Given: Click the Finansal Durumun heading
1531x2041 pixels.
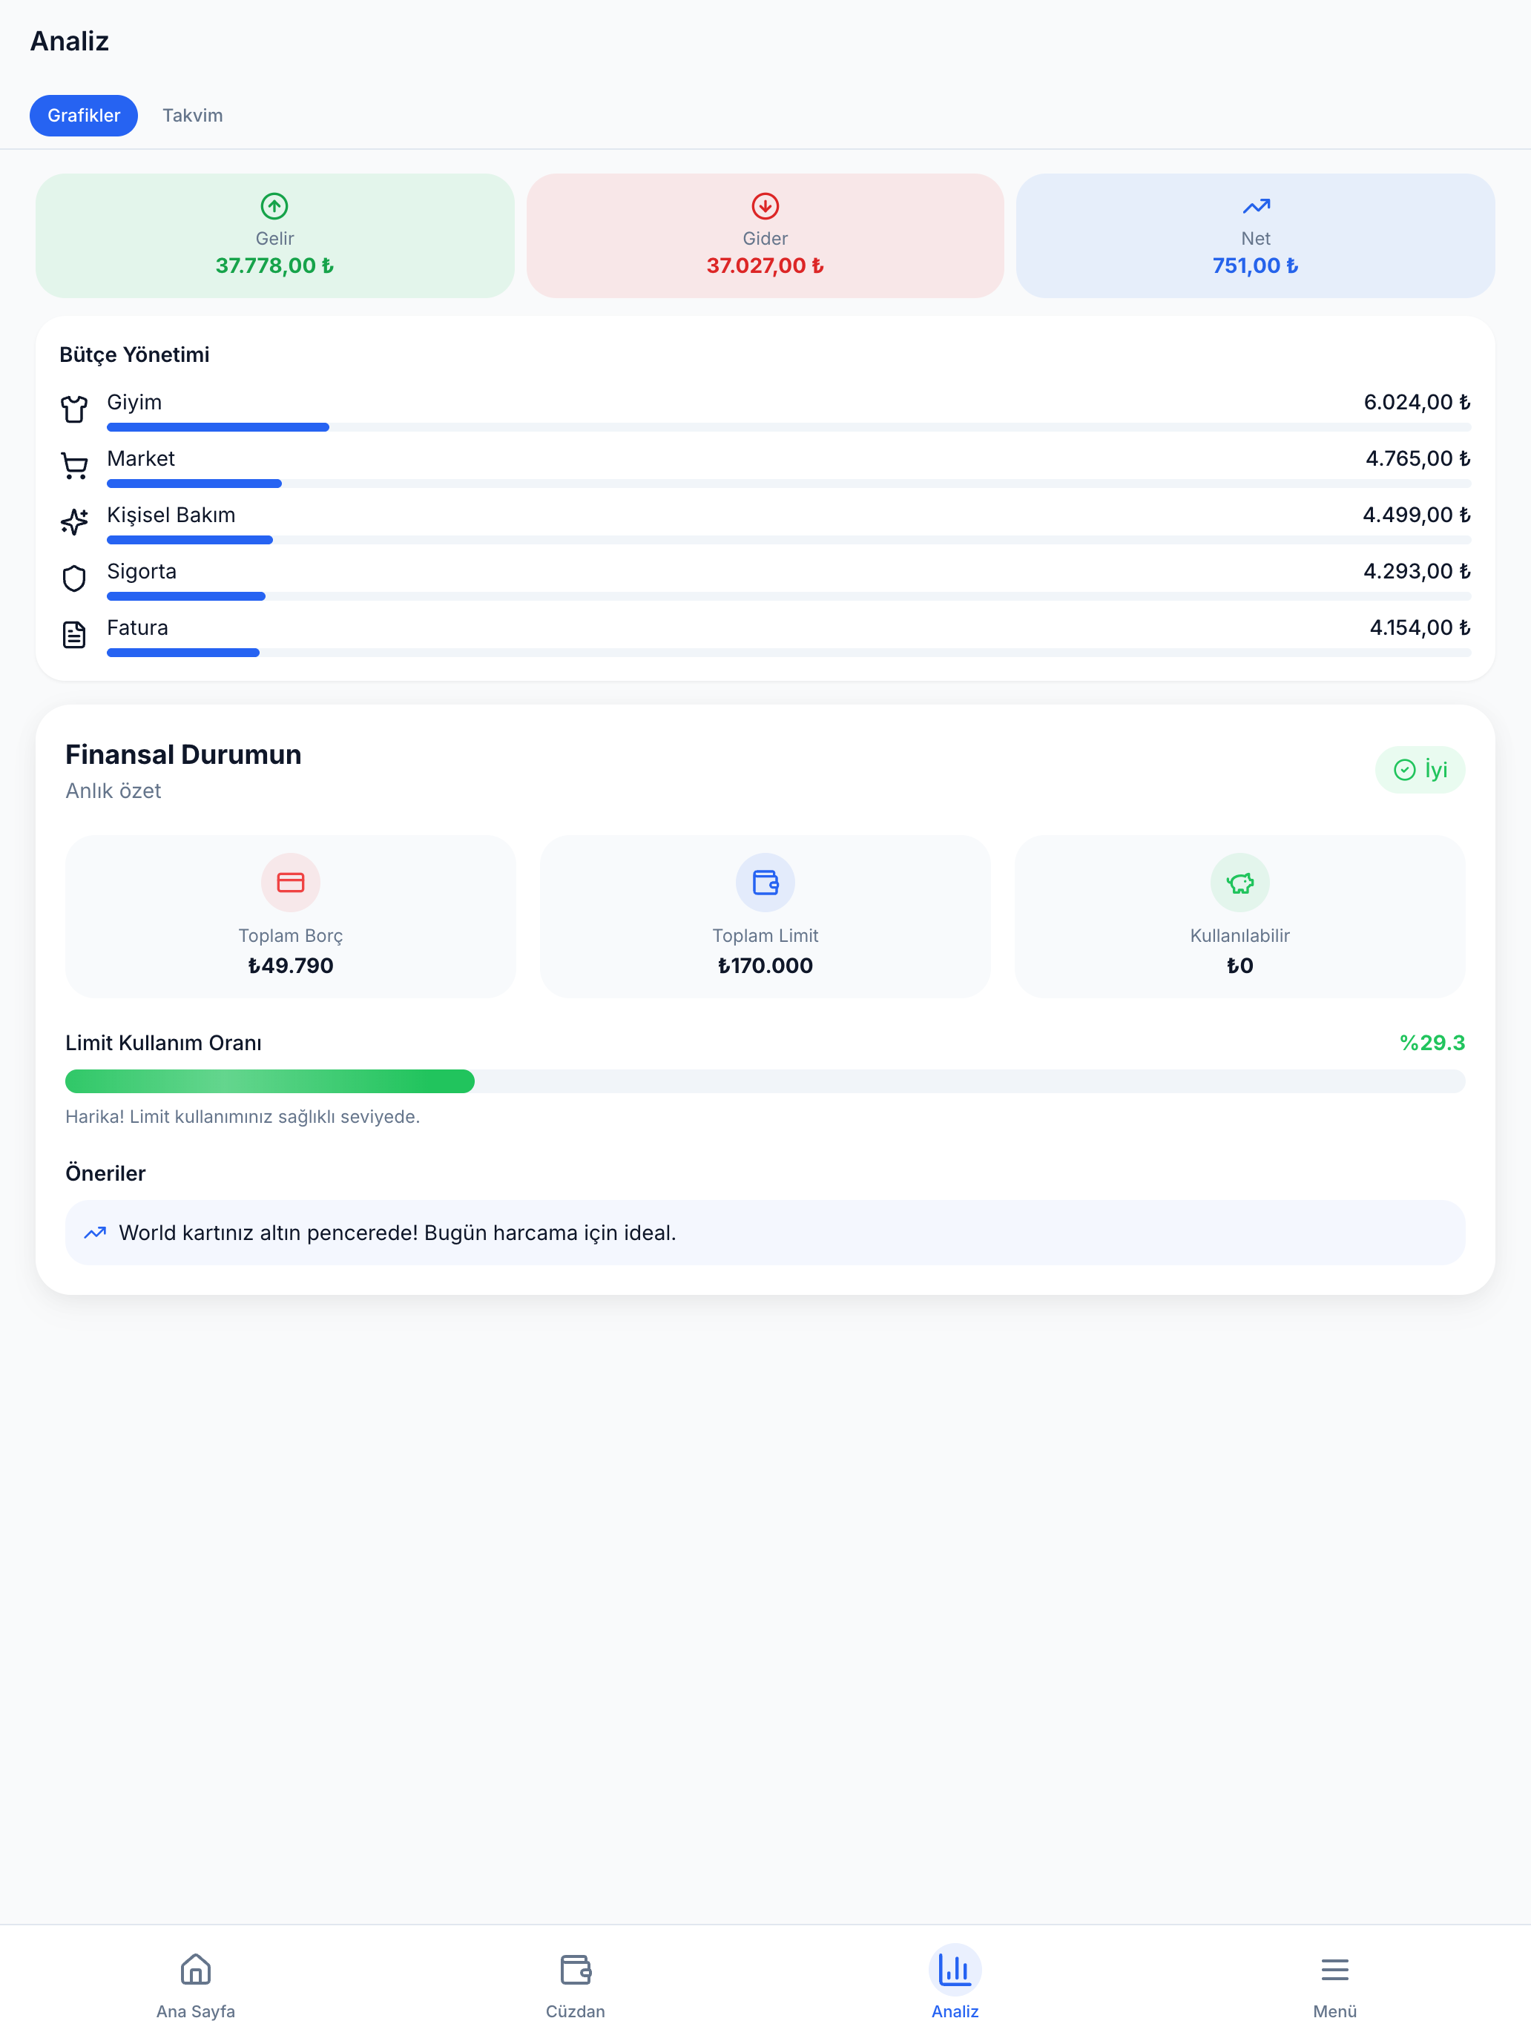Looking at the screenshot, I should (184, 755).
